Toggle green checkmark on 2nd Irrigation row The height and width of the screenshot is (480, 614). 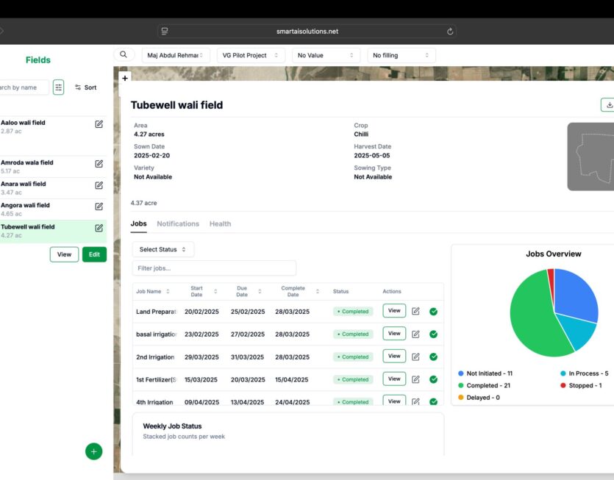click(x=433, y=357)
